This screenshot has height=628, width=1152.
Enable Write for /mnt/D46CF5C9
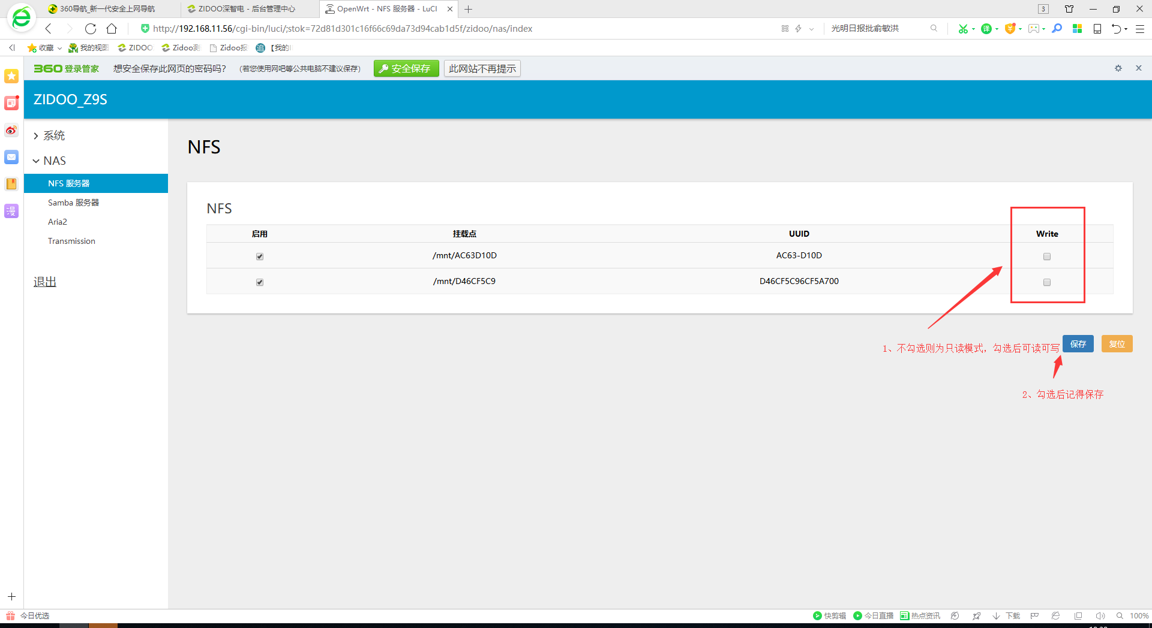(1047, 282)
